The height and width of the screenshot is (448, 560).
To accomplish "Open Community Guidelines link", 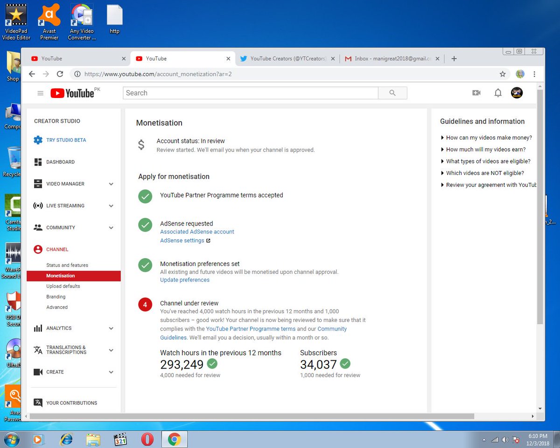I will [x=253, y=333].
